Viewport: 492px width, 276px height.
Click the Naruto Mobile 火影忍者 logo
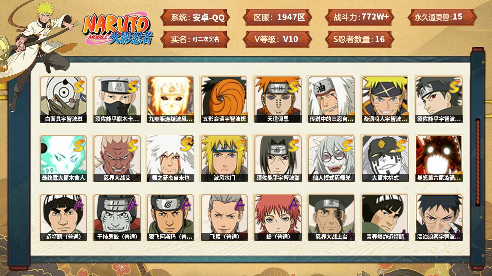118,29
